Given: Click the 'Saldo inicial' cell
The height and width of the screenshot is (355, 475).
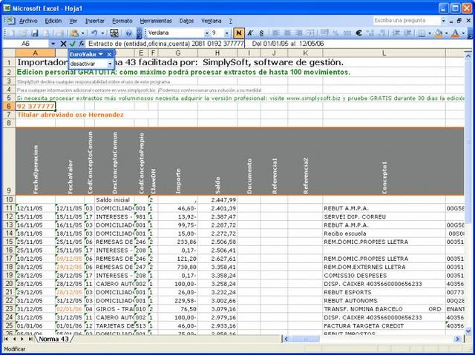Looking at the screenshot, I should [x=113, y=200].
